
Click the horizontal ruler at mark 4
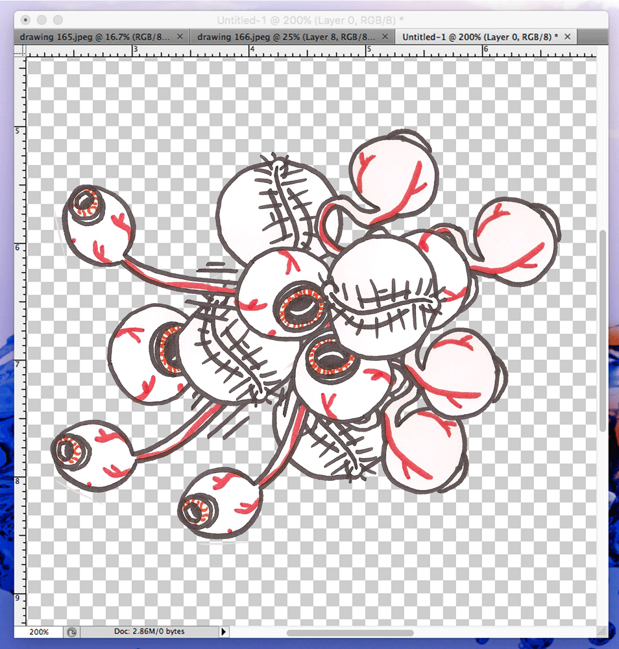[x=251, y=51]
